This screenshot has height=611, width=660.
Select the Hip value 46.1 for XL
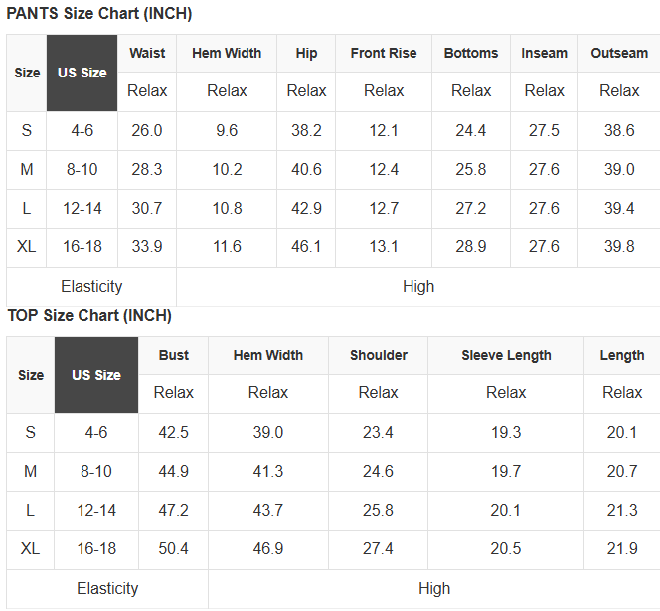coord(306,246)
